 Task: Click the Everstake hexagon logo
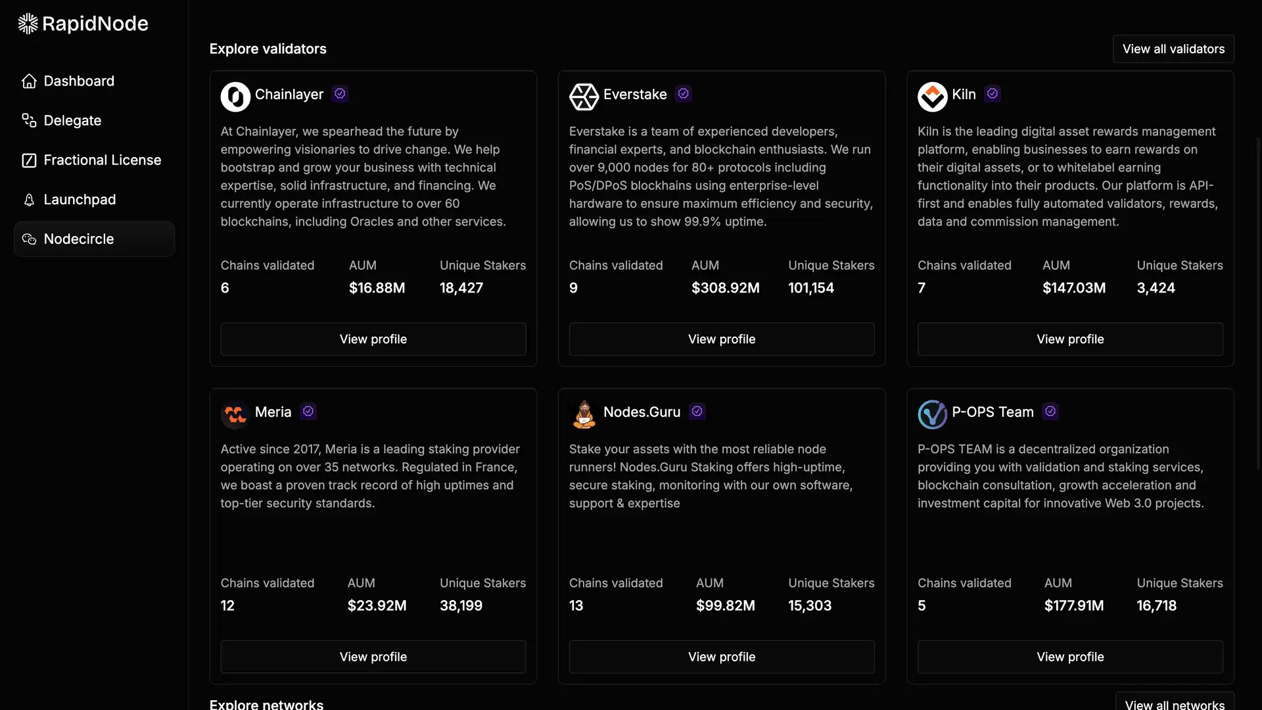584,97
